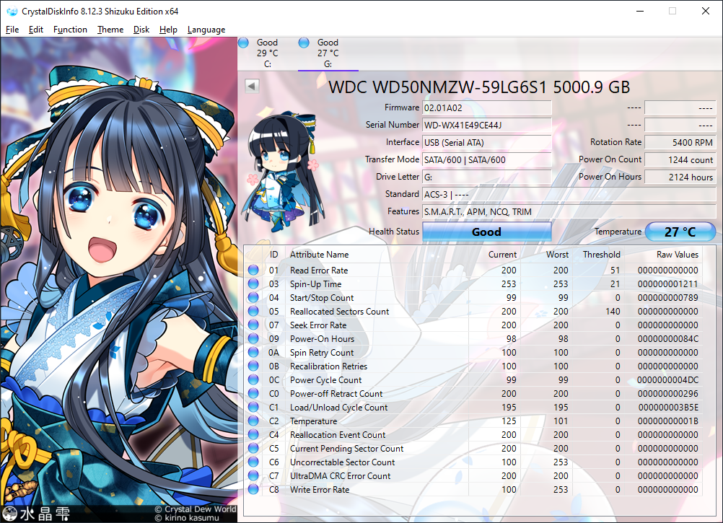The height and width of the screenshot is (523, 723).
Task: Click the Power On Hours value 2124 hours
Action: point(680,177)
